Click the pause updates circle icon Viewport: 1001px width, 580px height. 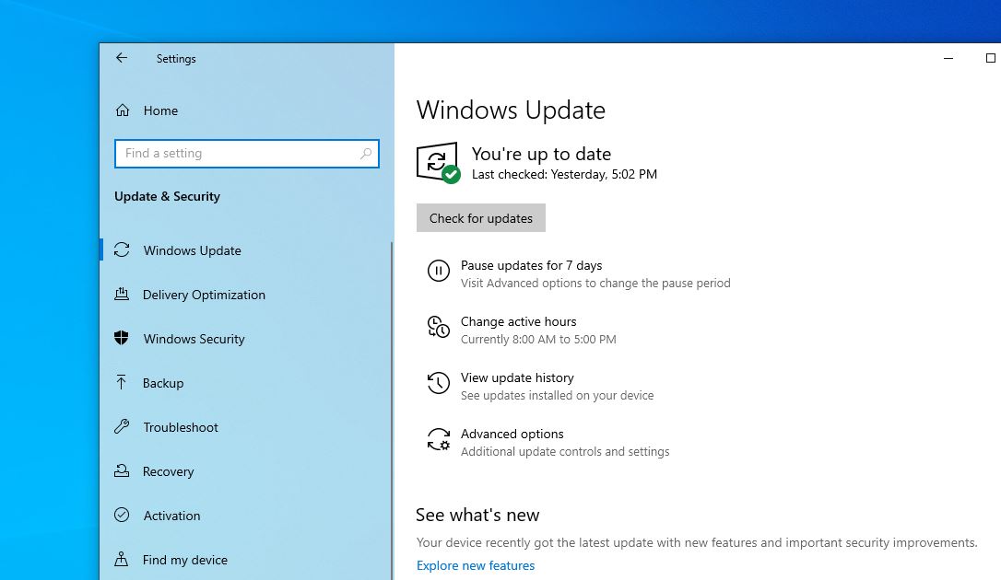pos(439,271)
